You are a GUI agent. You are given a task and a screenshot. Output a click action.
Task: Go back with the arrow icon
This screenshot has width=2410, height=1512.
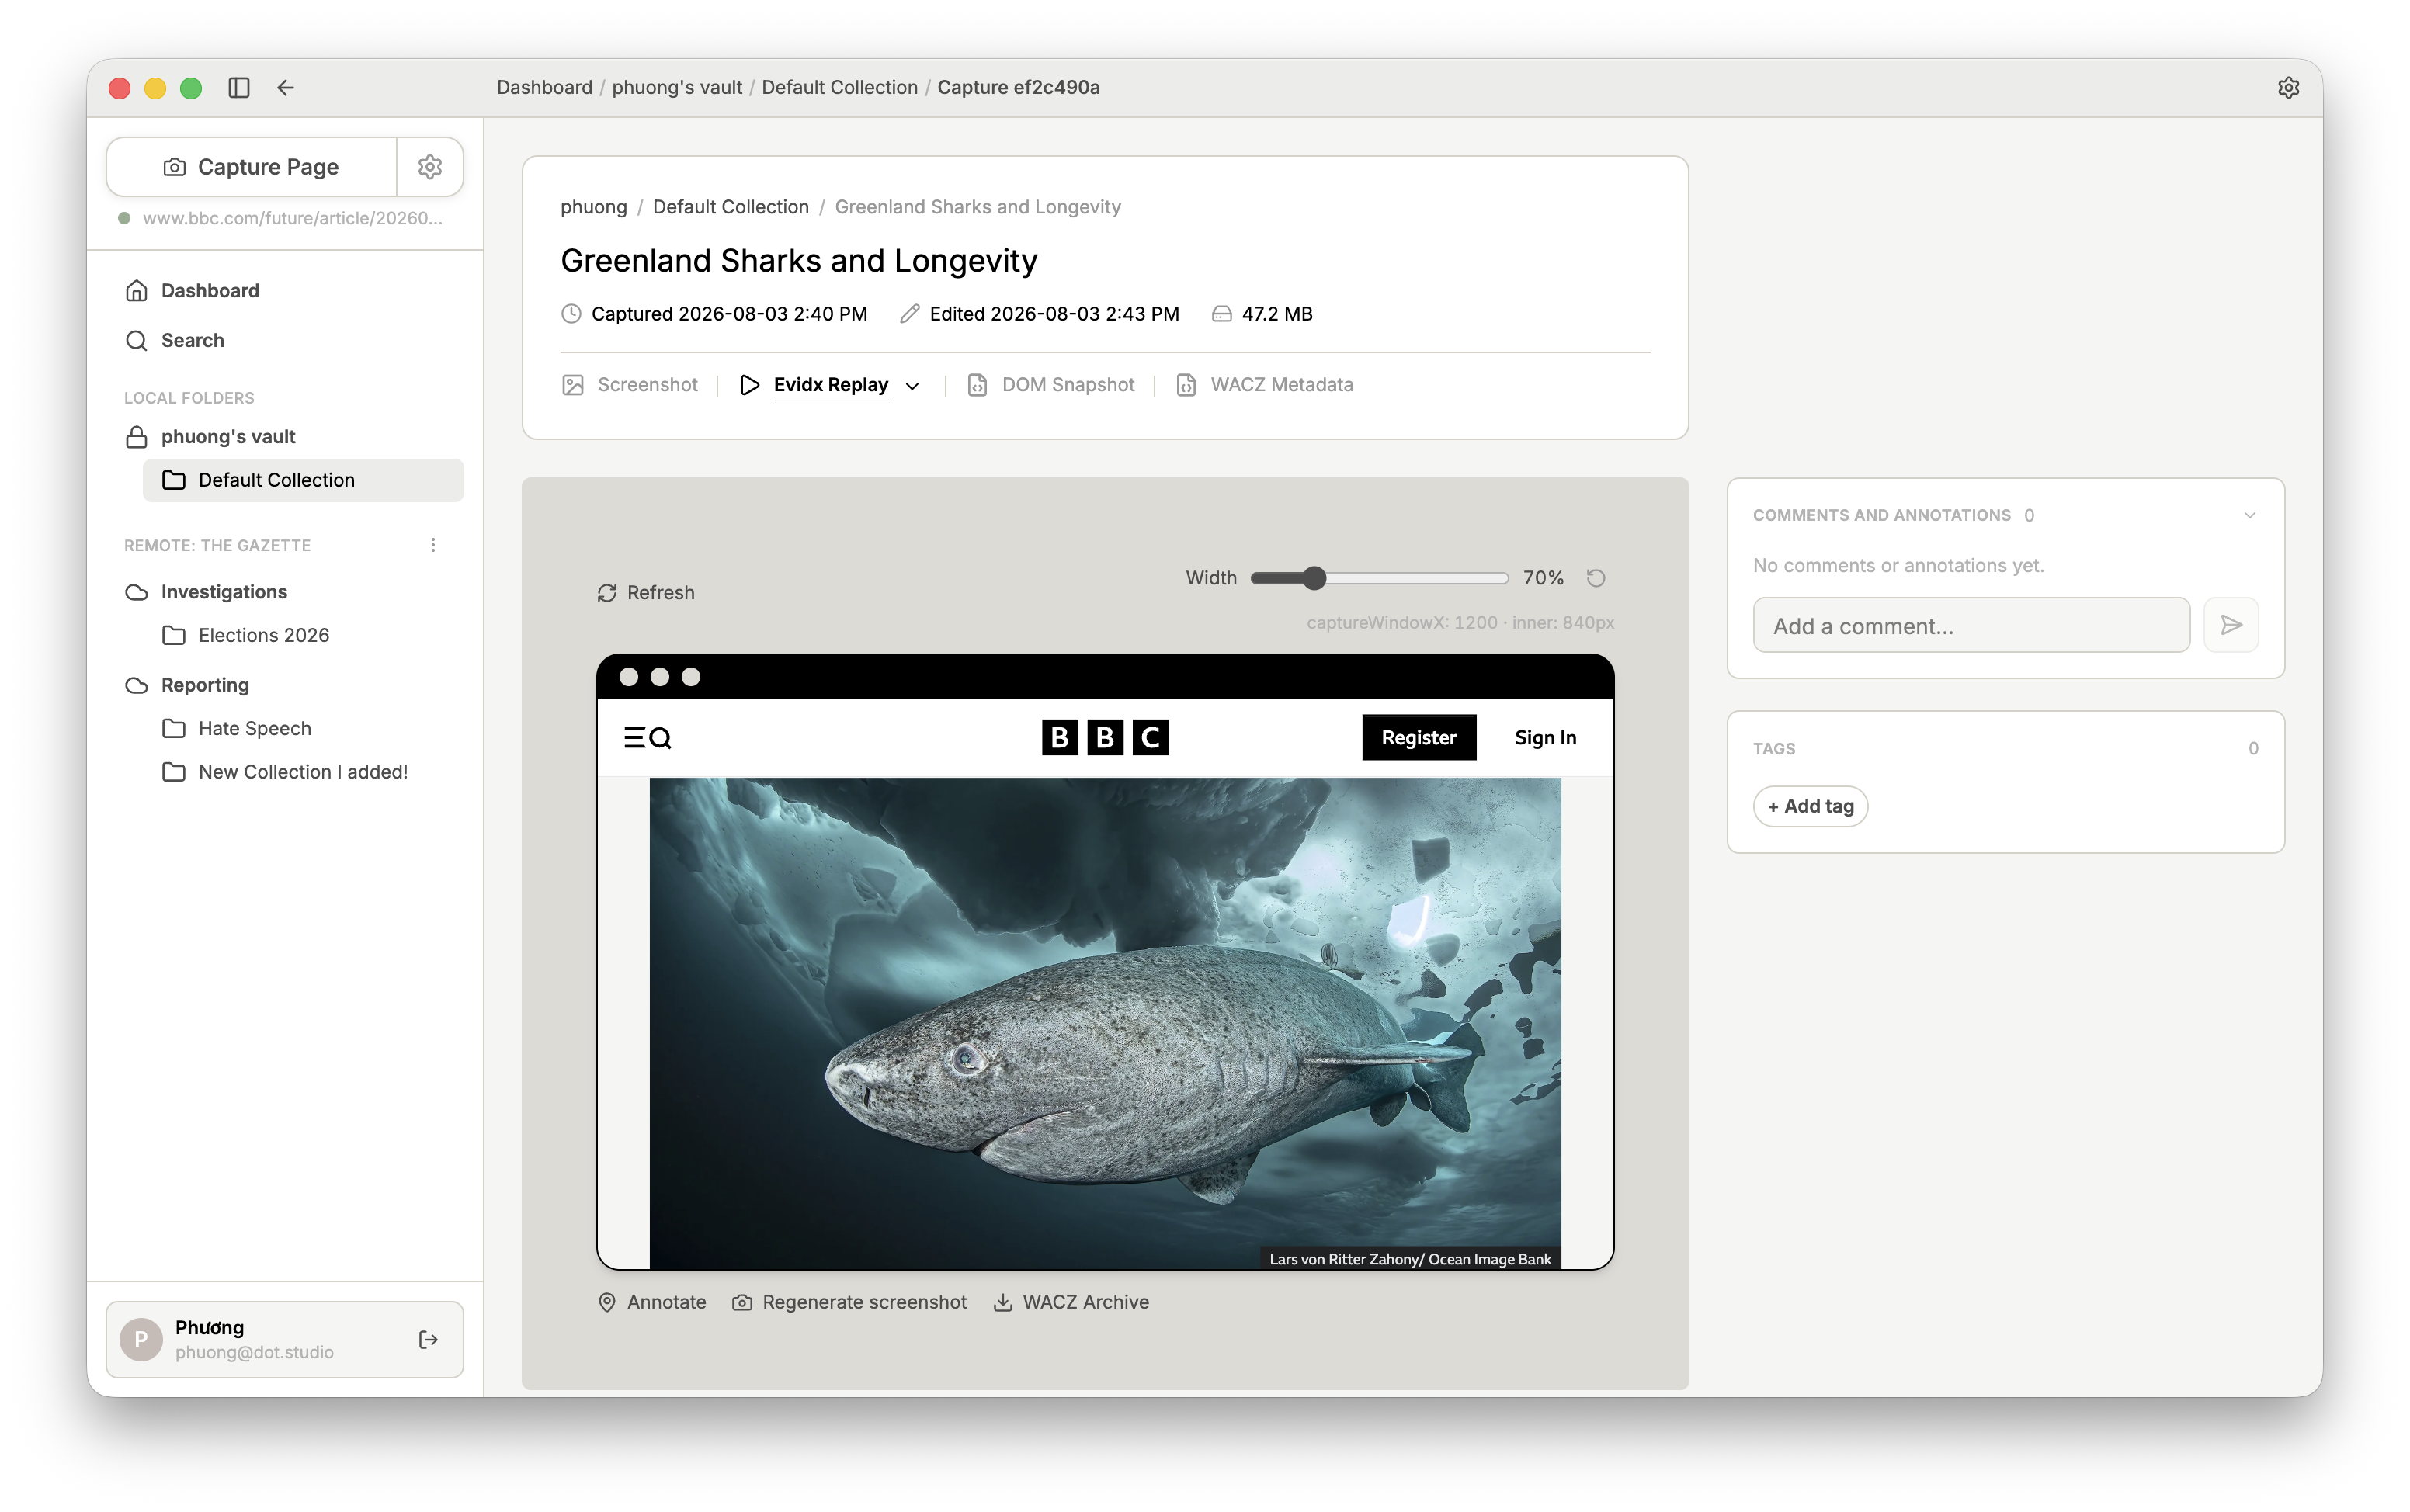pyautogui.click(x=286, y=88)
